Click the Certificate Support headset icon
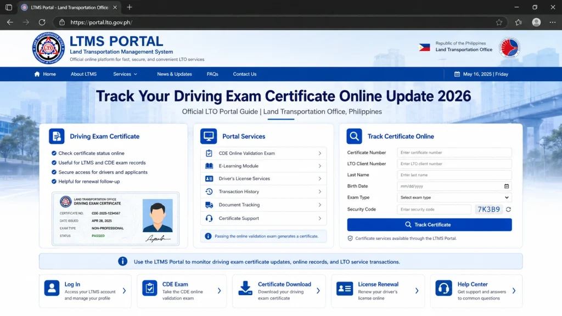562x316 pixels. (x=209, y=218)
